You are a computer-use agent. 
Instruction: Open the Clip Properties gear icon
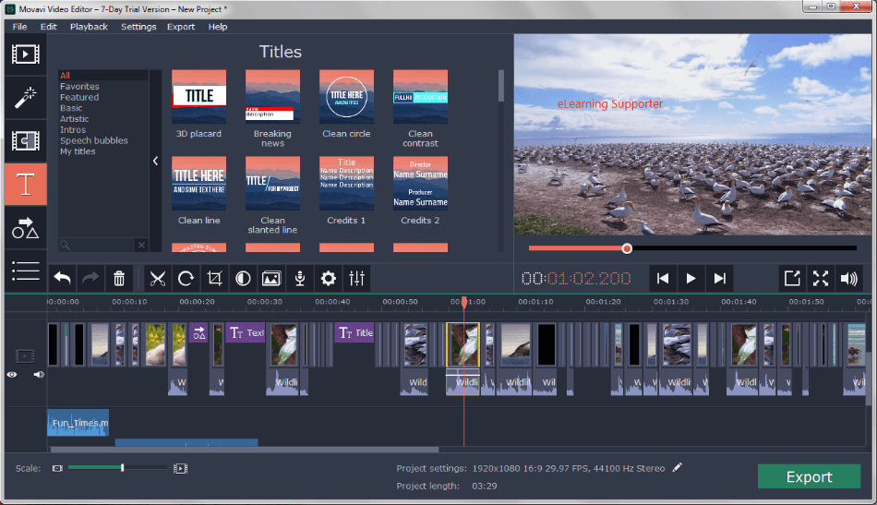point(329,278)
